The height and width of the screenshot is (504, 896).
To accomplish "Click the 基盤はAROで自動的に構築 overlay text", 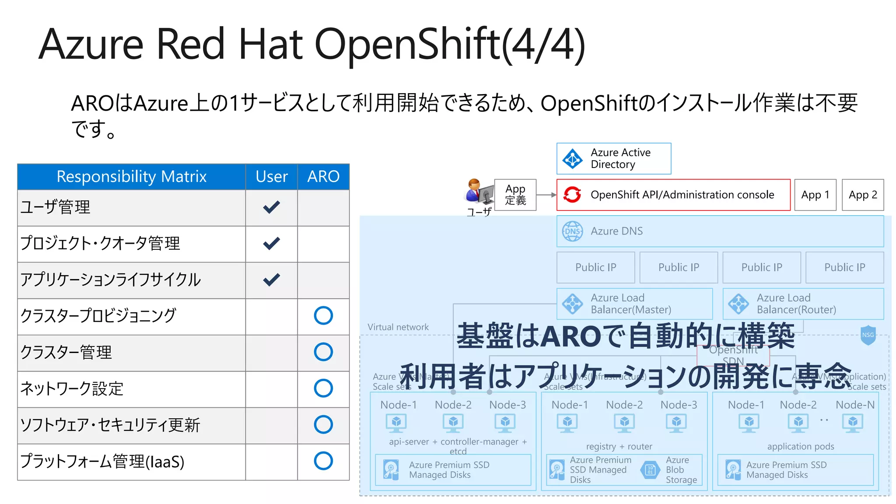I will point(626,336).
